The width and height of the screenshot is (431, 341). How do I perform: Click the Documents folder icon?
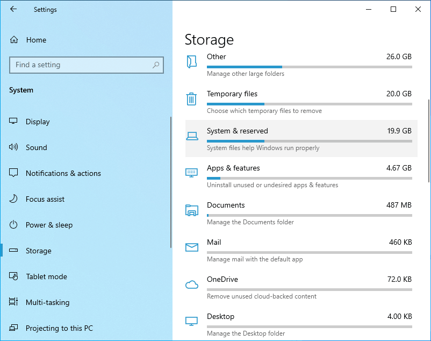tap(192, 210)
